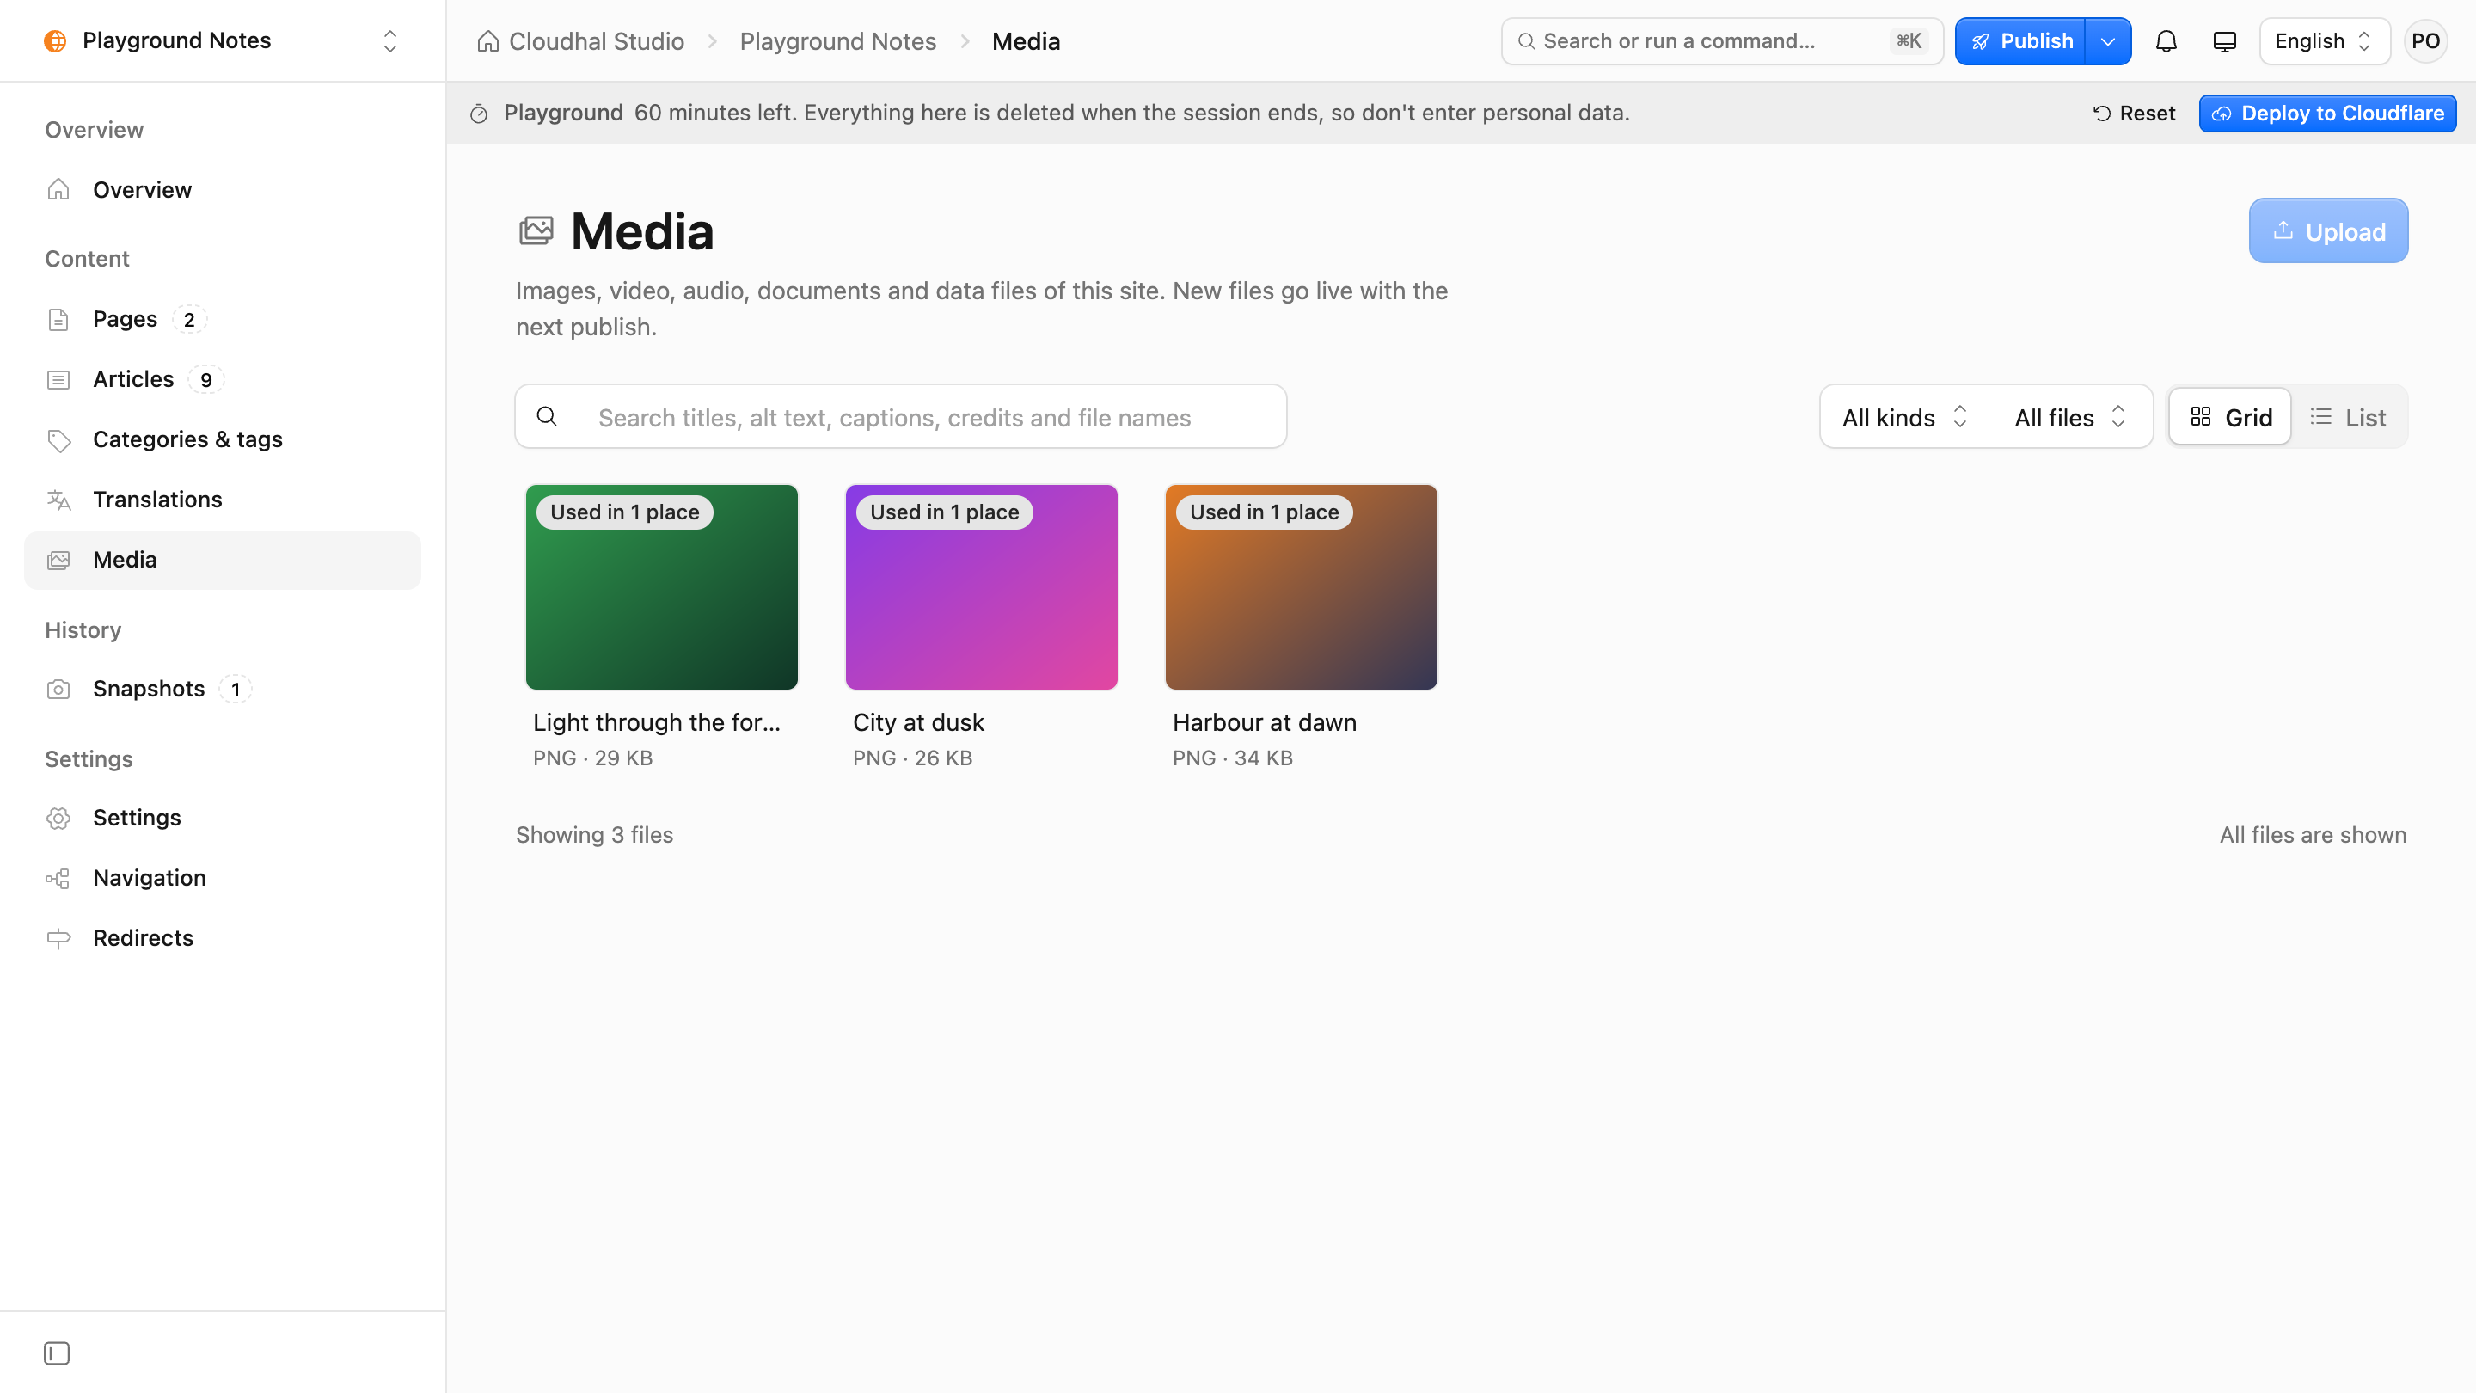The height and width of the screenshot is (1393, 2476).
Task: Expand the Publish options arrow
Action: [2108, 41]
